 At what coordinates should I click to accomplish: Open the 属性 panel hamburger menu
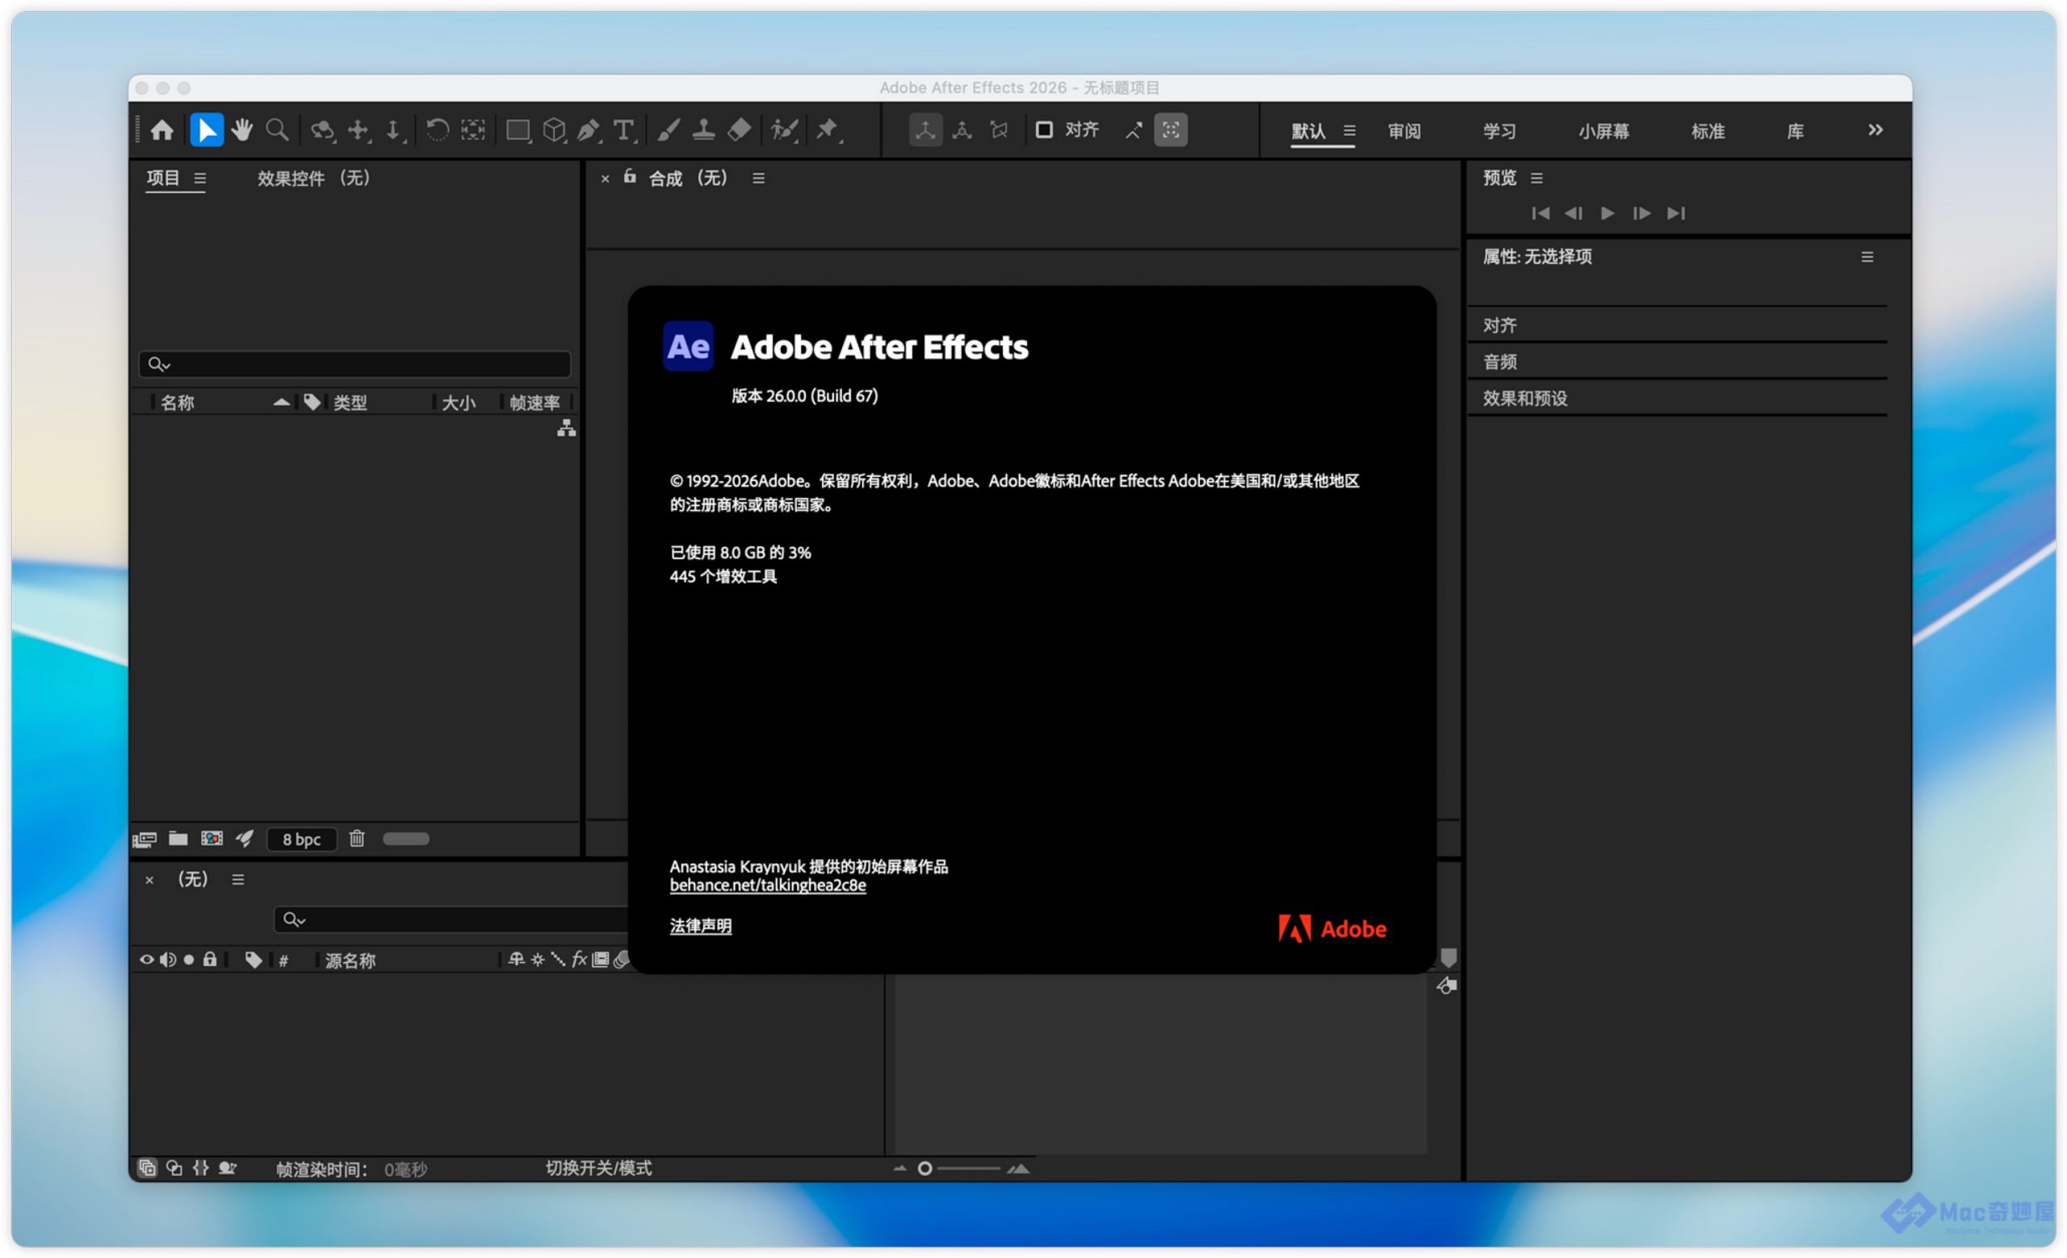(x=1868, y=257)
